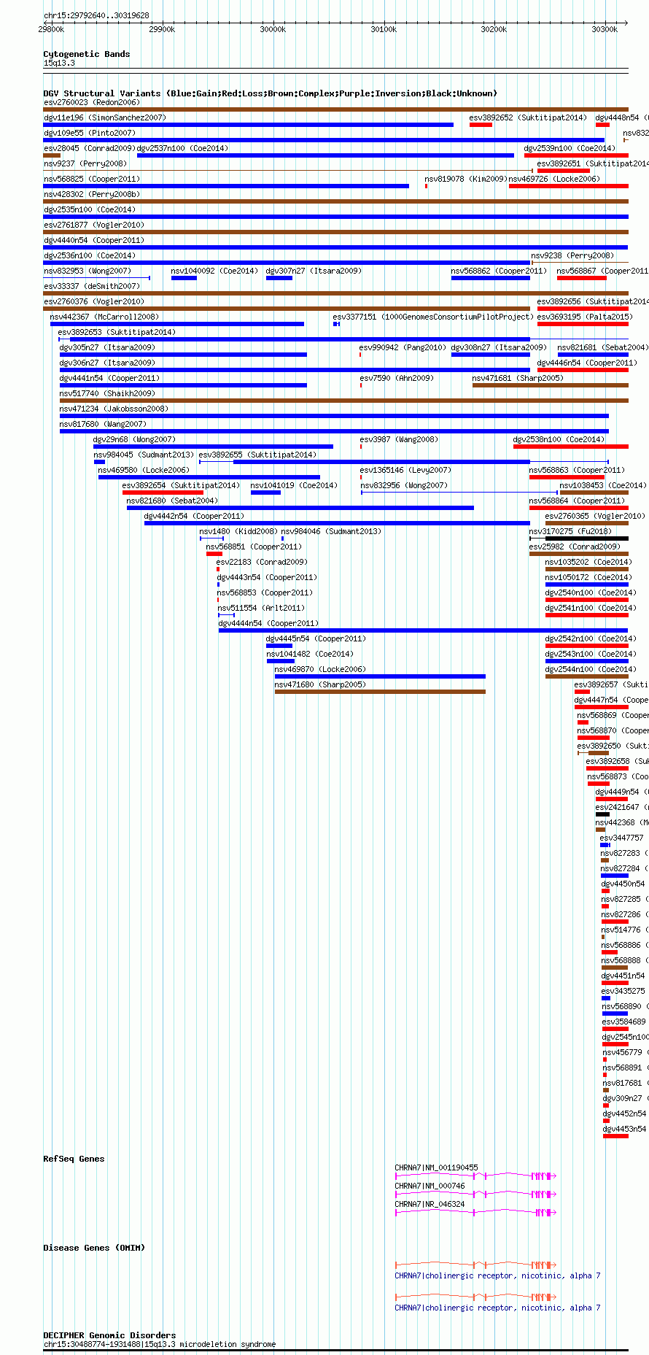Viewport: 649px width, 1355px height.
Task: Open variant esv3892652 (Suktitipat2014)
Action: pos(528,117)
